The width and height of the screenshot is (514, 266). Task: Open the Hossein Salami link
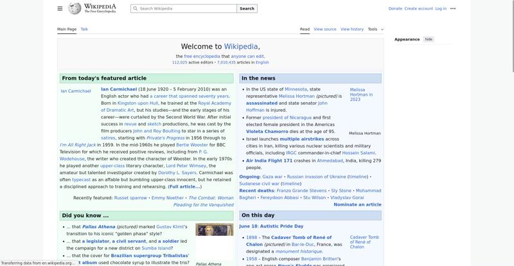[x=359, y=153]
